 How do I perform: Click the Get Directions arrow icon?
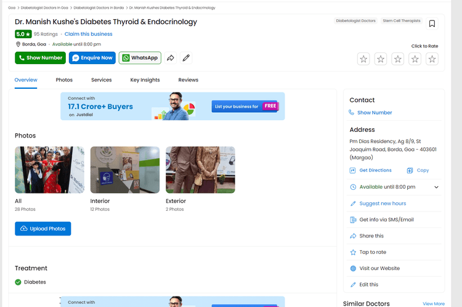click(x=352, y=171)
